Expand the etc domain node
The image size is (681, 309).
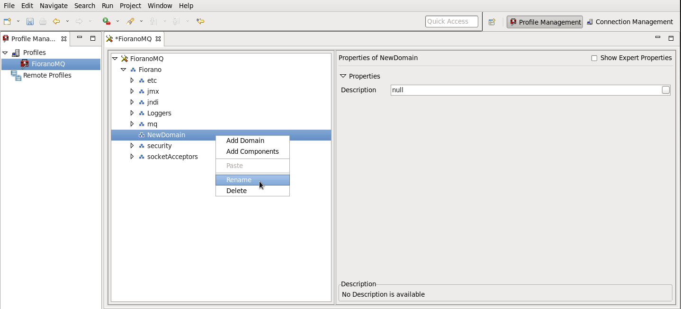coord(132,80)
